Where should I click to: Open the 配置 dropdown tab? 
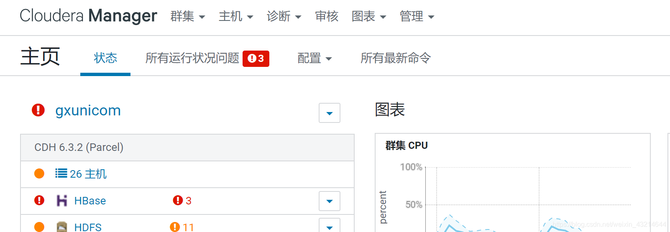click(x=315, y=58)
